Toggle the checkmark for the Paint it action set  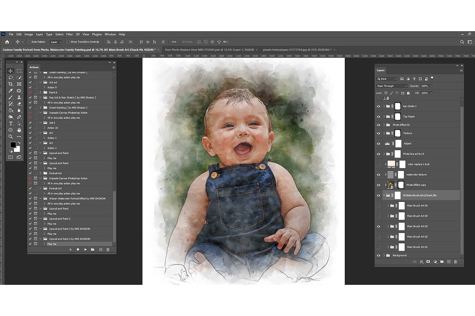point(30,92)
